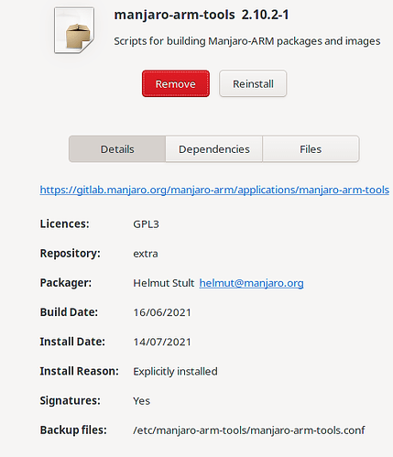This screenshot has width=393, height=457.
Task: Click the Backup files field label
Action: point(73,430)
